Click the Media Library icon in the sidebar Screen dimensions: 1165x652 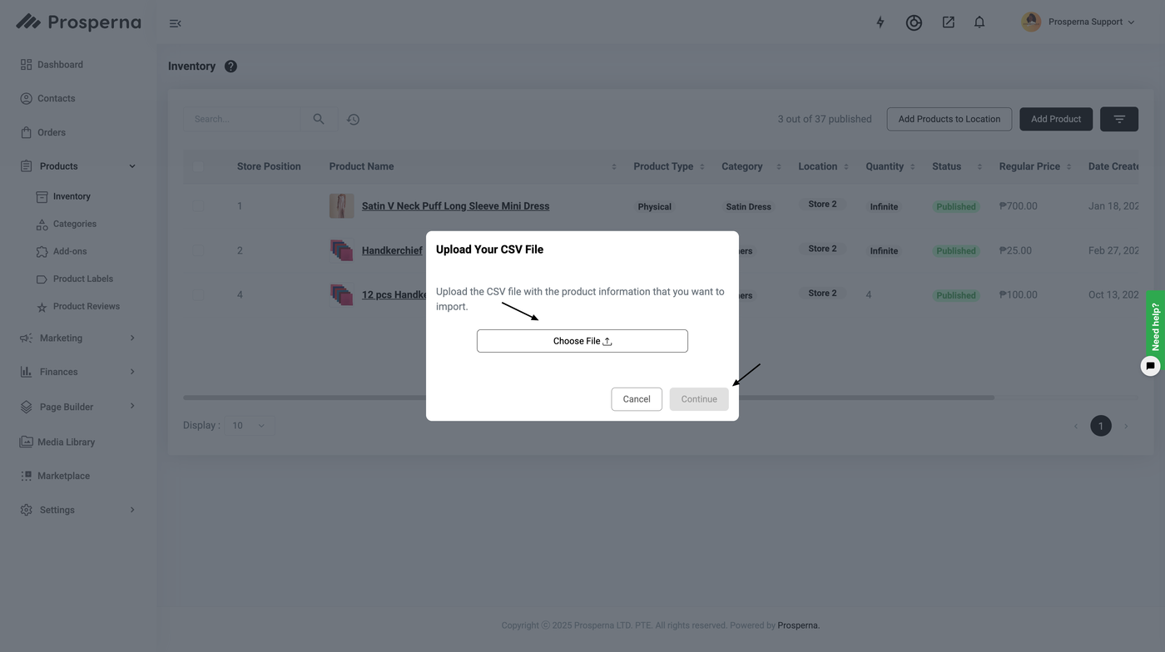point(26,442)
